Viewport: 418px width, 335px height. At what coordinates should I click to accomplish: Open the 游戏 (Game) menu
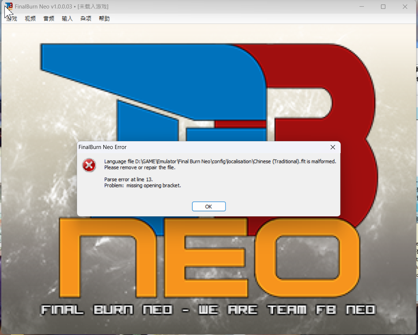click(12, 18)
